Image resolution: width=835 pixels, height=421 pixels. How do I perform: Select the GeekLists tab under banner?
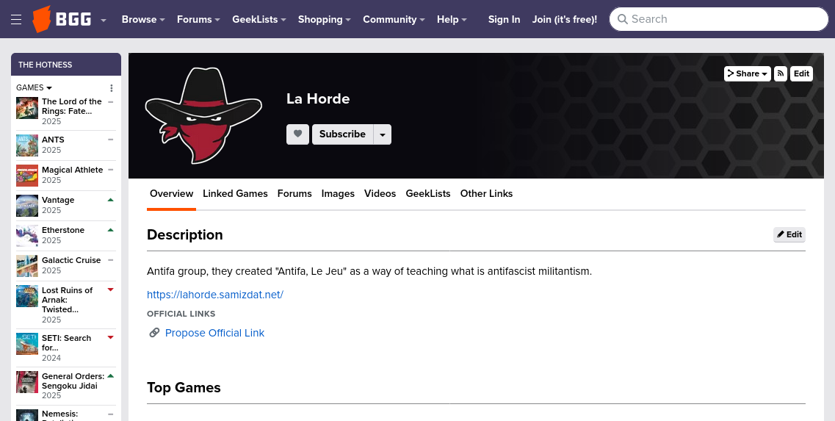[x=428, y=193]
